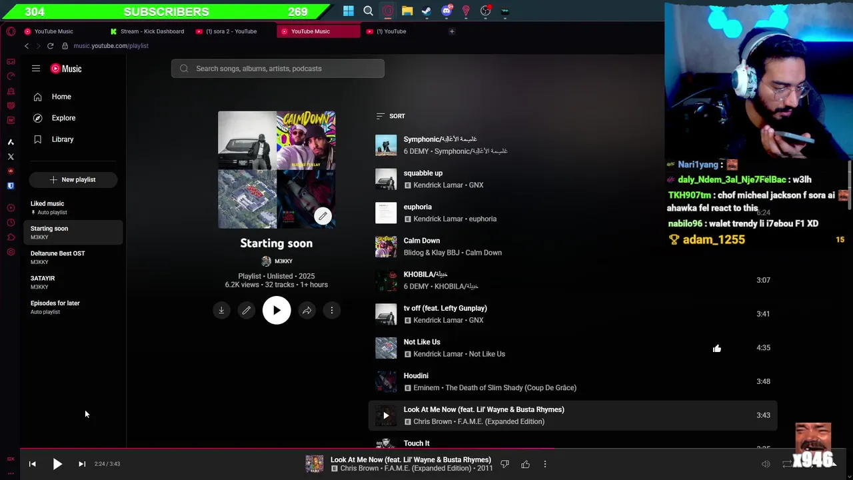The width and height of the screenshot is (853, 480).
Task: Open Bitwarden extension in Opera sidebar
Action: [11, 186]
